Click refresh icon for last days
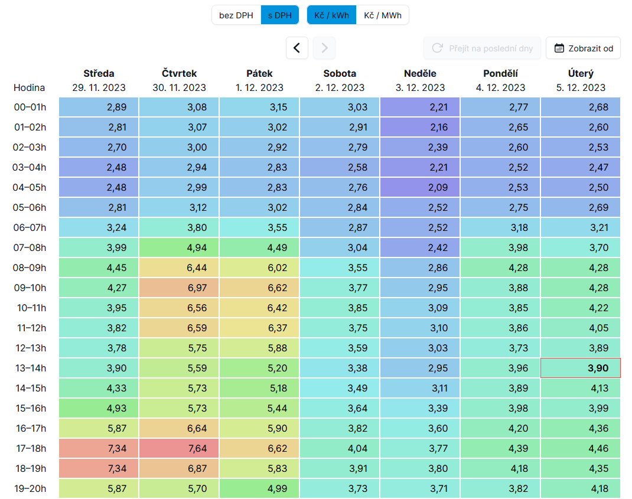 pyautogui.click(x=438, y=48)
